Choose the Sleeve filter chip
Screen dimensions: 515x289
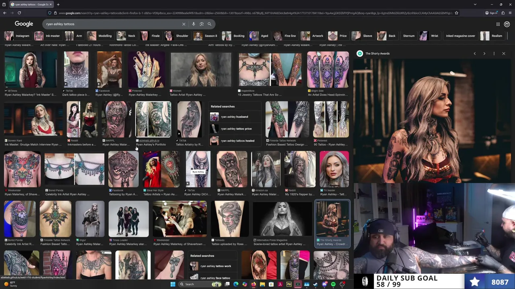[x=363, y=36]
